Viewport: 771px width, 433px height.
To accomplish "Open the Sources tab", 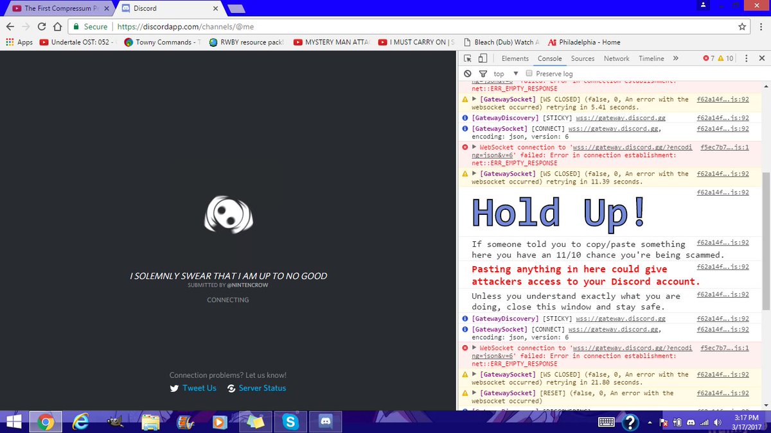I will [583, 58].
